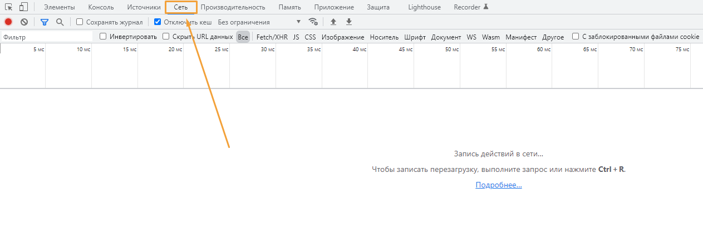The width and height of the screenshot is (703, 247).
Task: Switch to the Консоль tab
Action: [x=101, y=7]
